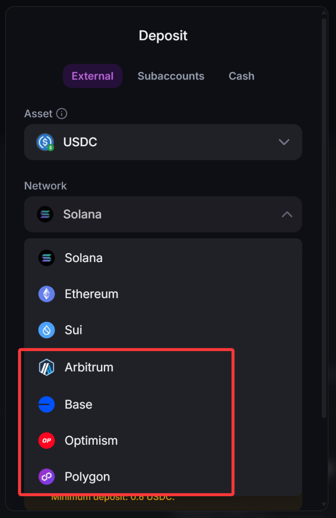The width and height of the screenshot is (336, 518).
Task: Choose Ethereum network option
Action: 163,294
